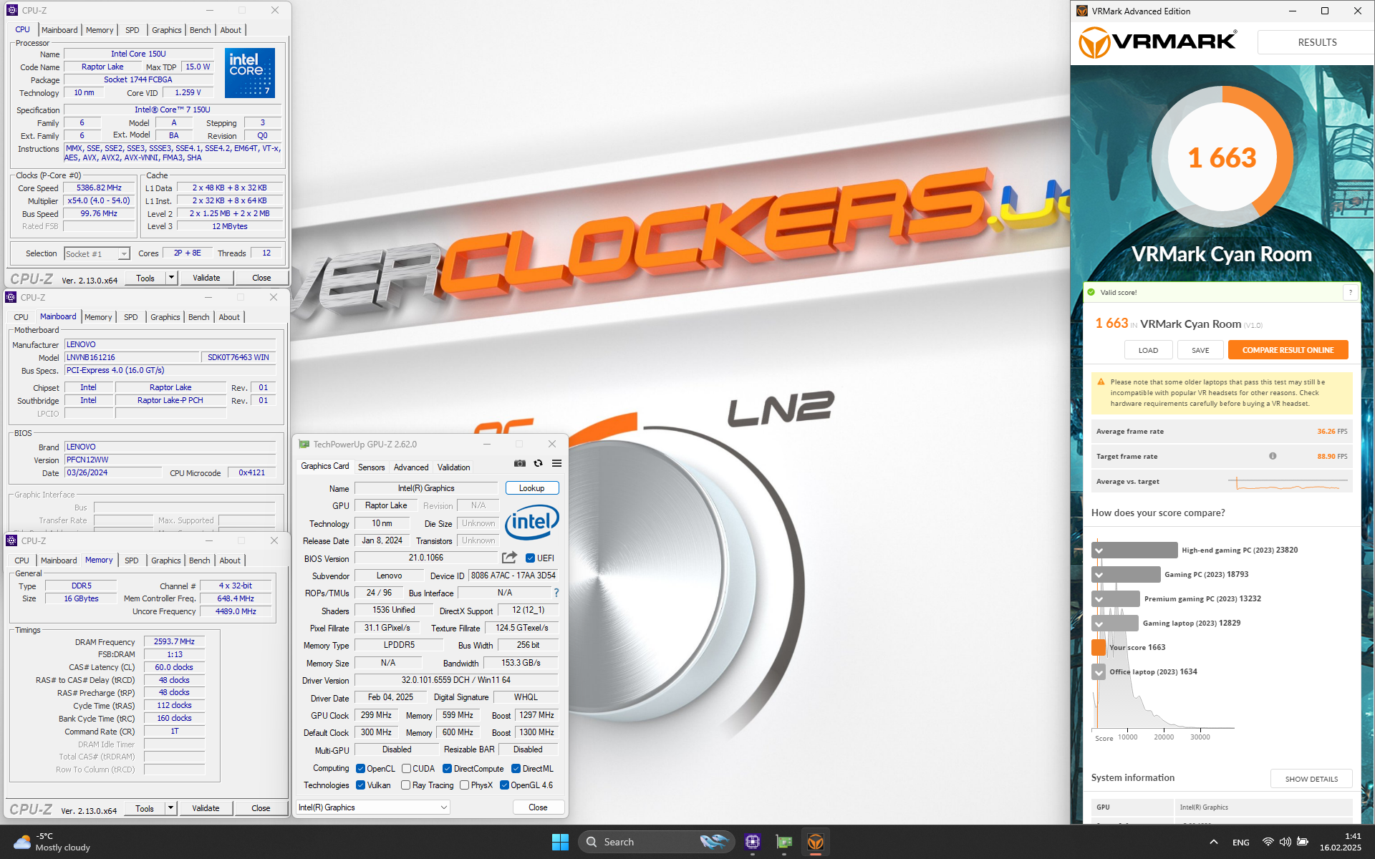Open the weather widget on taskbar
The height and width of the screenshot is (859, 1375).
pyautogui.click(x=53, y=842)
